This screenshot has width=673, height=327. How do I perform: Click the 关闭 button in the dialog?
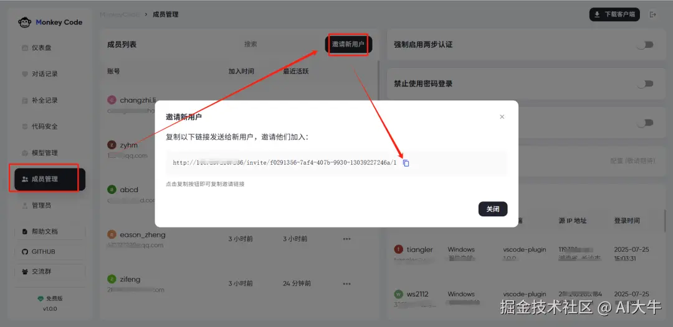[493, 209]
